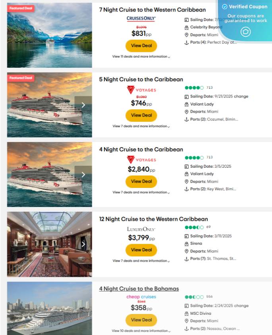The height and width of the screenshot is (335, 272).
Task: Click View Deal for the 7-night Western Caribbean cruise
Action: tap(141, 46)
